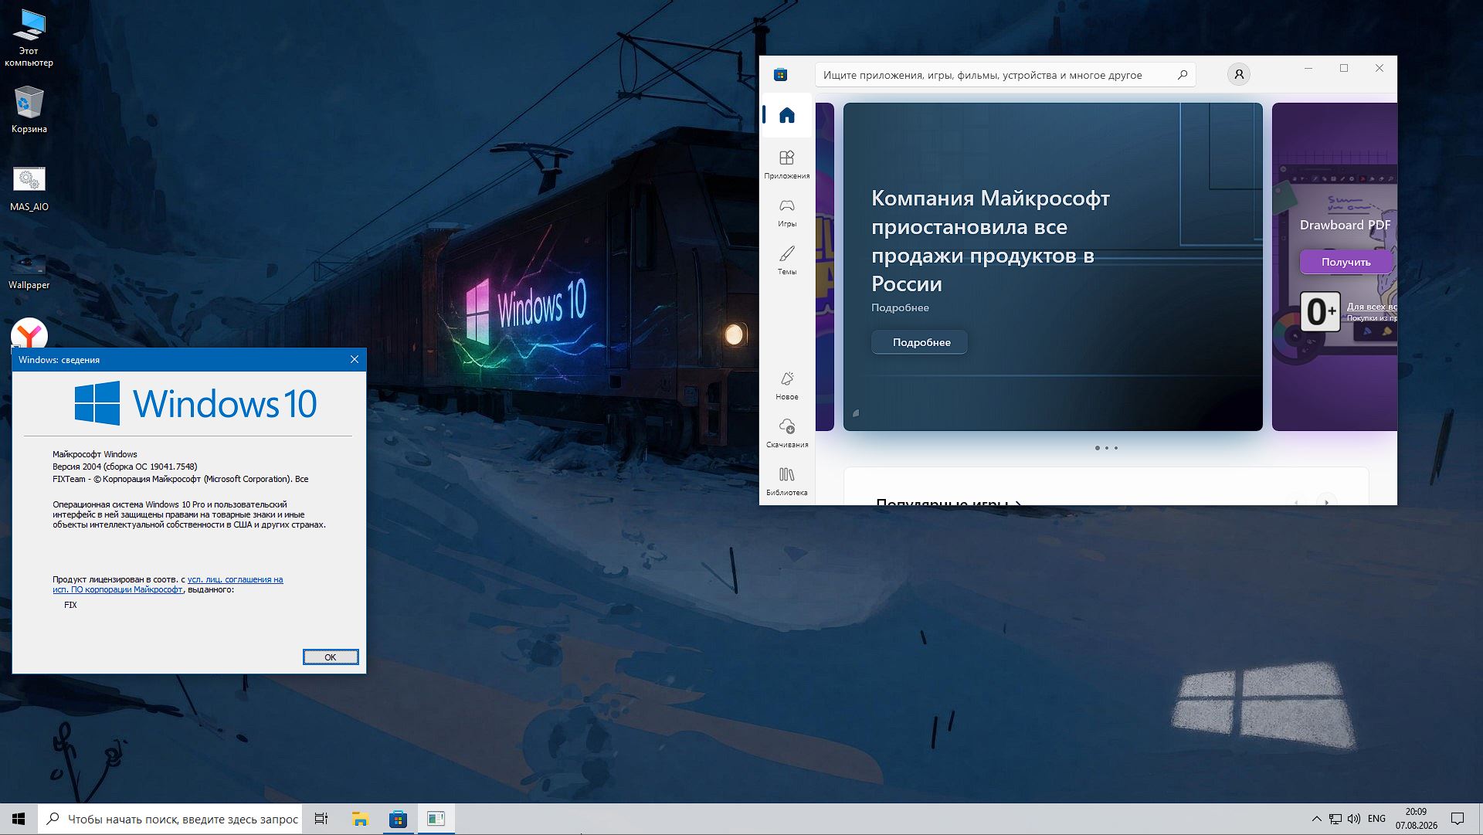
Task: Switch to winver window on the taskbar
Action: [x=436, y=819]
